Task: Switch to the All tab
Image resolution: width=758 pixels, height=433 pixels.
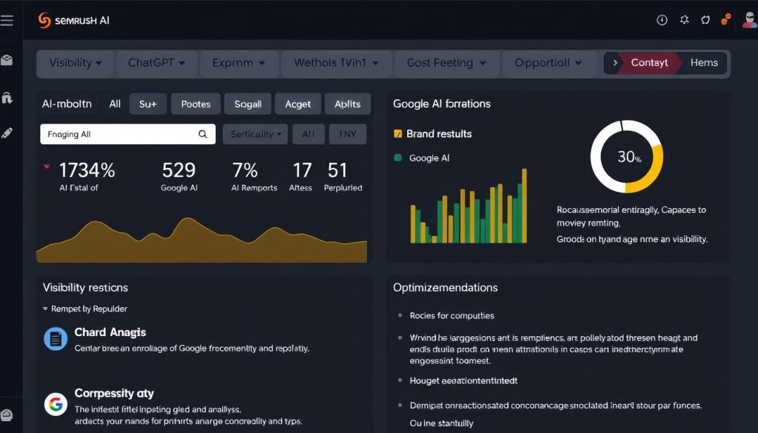Action: (x=115, y=104)
